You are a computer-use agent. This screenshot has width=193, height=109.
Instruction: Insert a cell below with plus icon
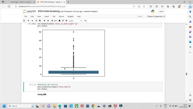tap(28, 21)
